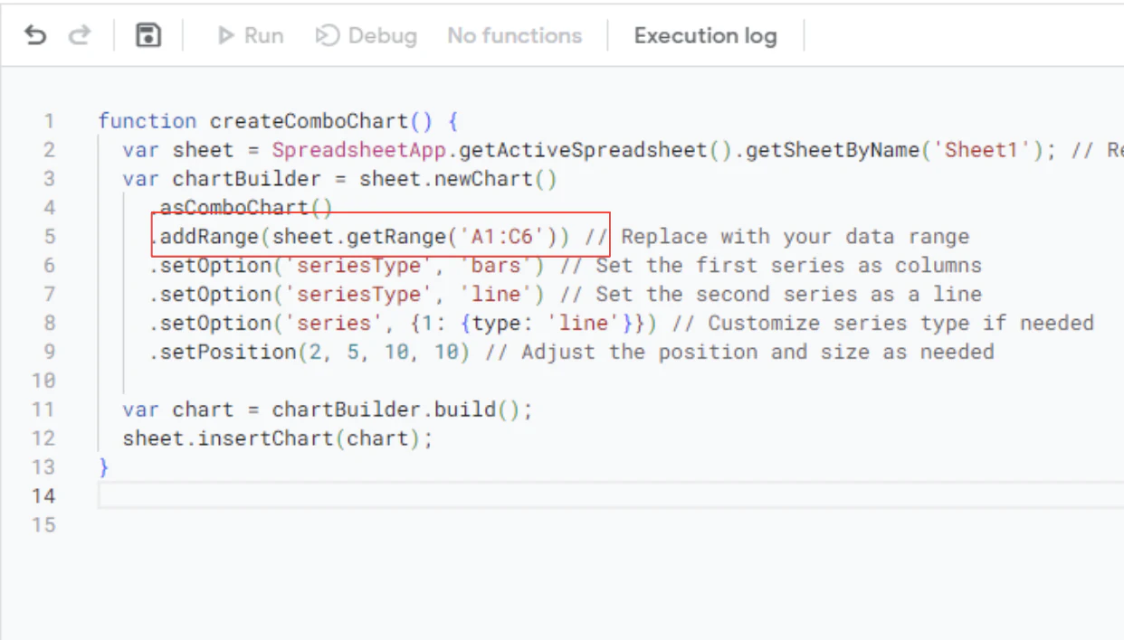Click line number 10 in gutter
This screenshot has width=1124, height=640.
click(43, 381)
